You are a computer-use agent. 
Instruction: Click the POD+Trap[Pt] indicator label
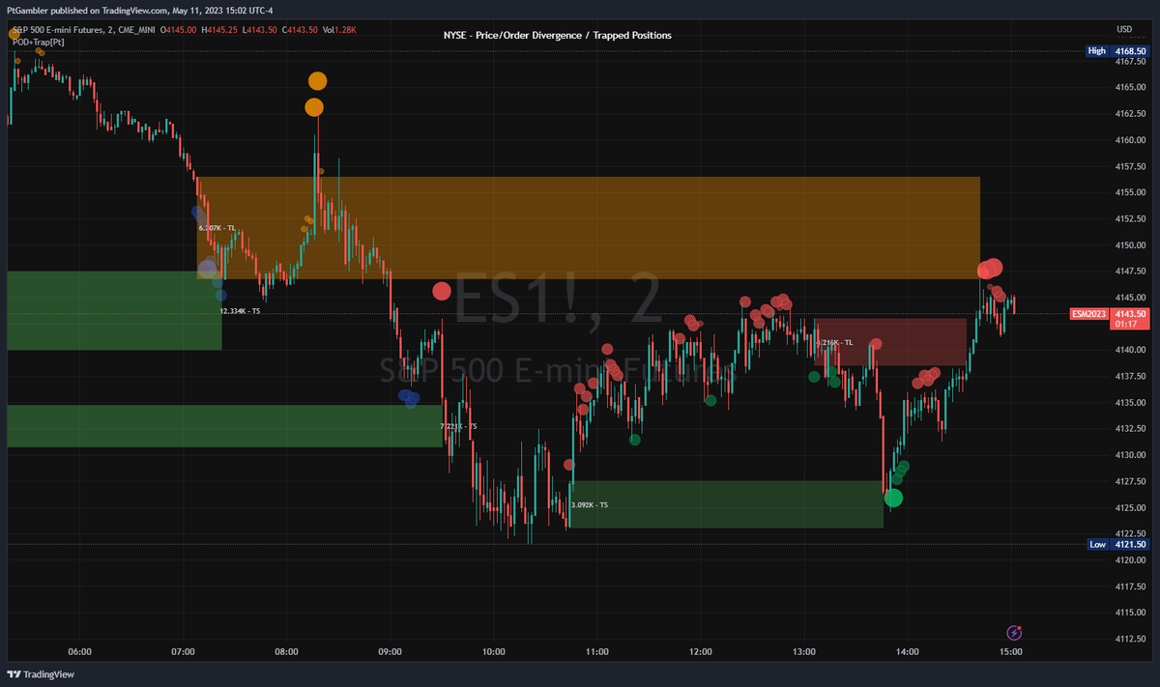tap(39, 43)
